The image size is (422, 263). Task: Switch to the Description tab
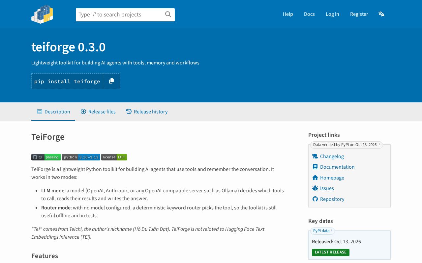(x=53, y=112)
